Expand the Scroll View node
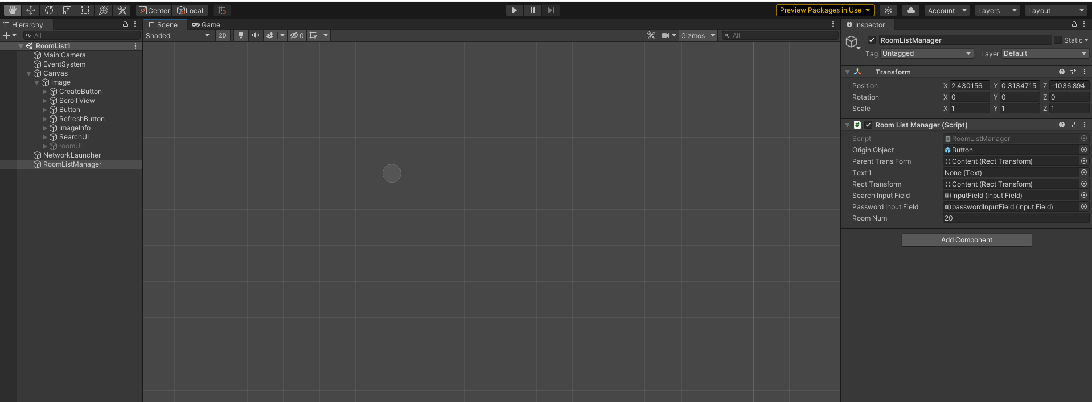The height and width of the screenshot is (402, 1092). 45,101
